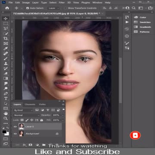Switch to the Paths tab

point(42,104)
